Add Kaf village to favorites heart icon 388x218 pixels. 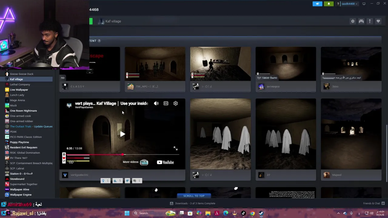tap(378, 21)
